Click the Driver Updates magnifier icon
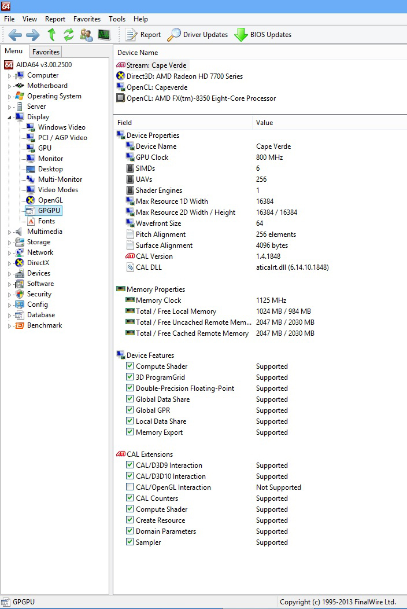407x609 pixels. click(x=173, y=35)
